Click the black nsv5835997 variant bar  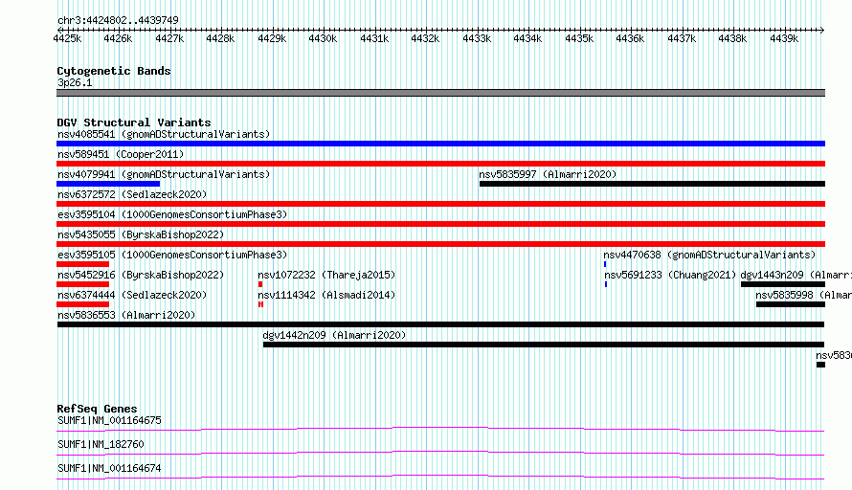click(x=652, y=184)
